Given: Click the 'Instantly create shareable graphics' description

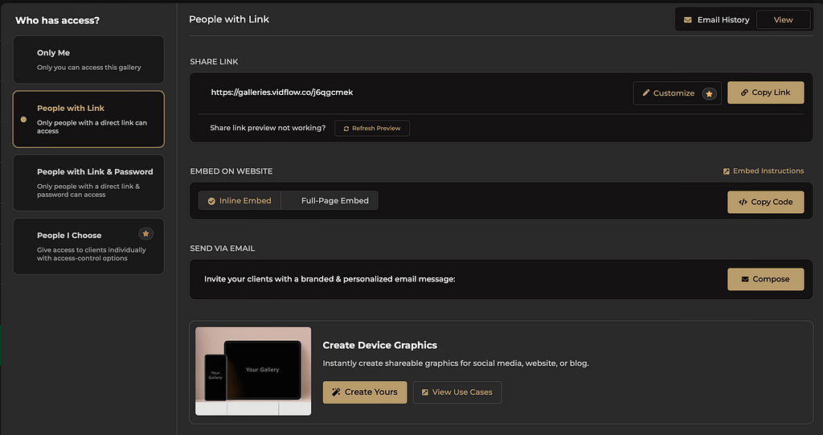Looking at the screenshot, I should coord(456,363).
